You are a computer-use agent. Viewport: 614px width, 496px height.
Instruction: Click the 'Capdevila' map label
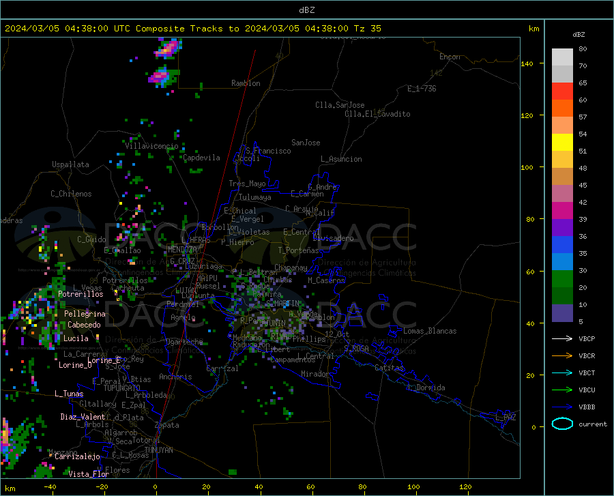tap(201, 158)
